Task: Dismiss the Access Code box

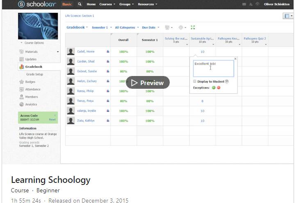Action: pos(55,115)
